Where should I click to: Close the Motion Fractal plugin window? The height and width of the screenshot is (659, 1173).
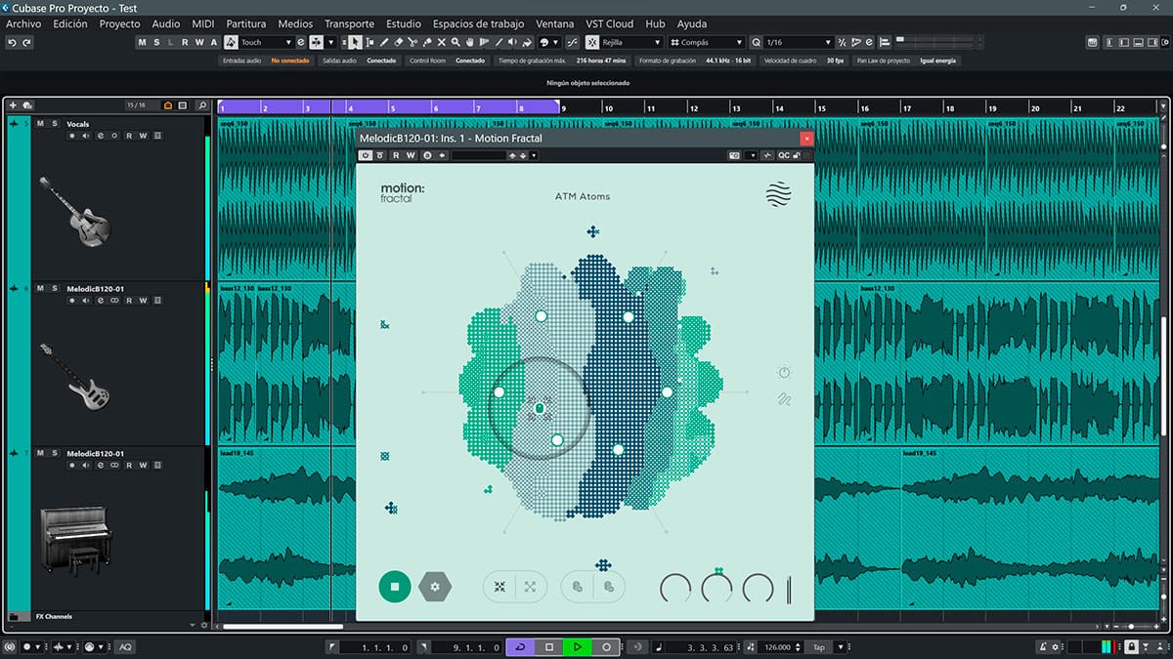click(806, 139)
